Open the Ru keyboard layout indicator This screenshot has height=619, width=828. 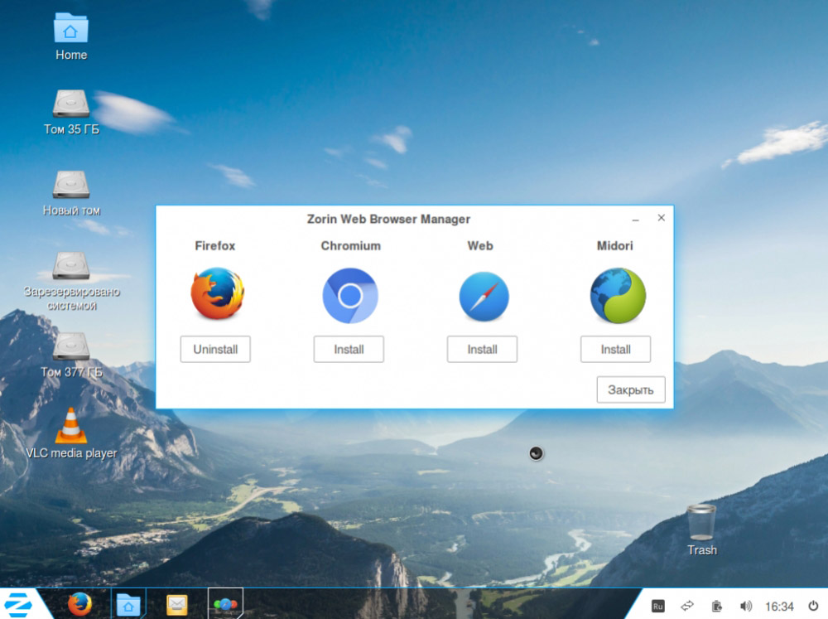657,607
